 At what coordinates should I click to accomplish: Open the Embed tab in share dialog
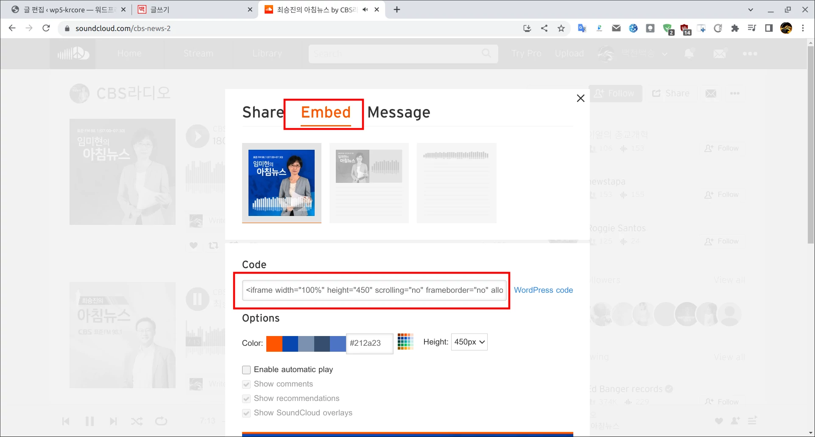(x=326, y=112)
